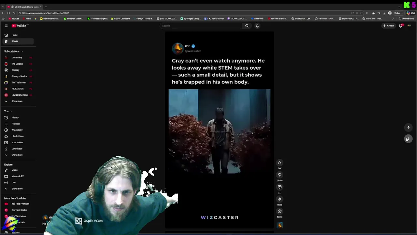Open the notifications bell
417x235 pixels.
401,26
